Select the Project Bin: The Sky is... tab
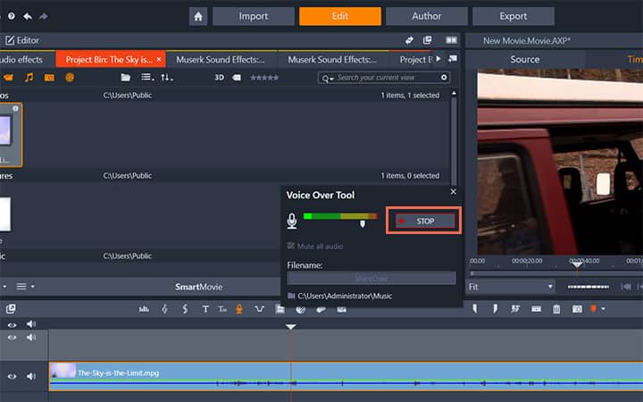This screenshot has width=643, height=402. pyautogui.click(x=109, y=60)
